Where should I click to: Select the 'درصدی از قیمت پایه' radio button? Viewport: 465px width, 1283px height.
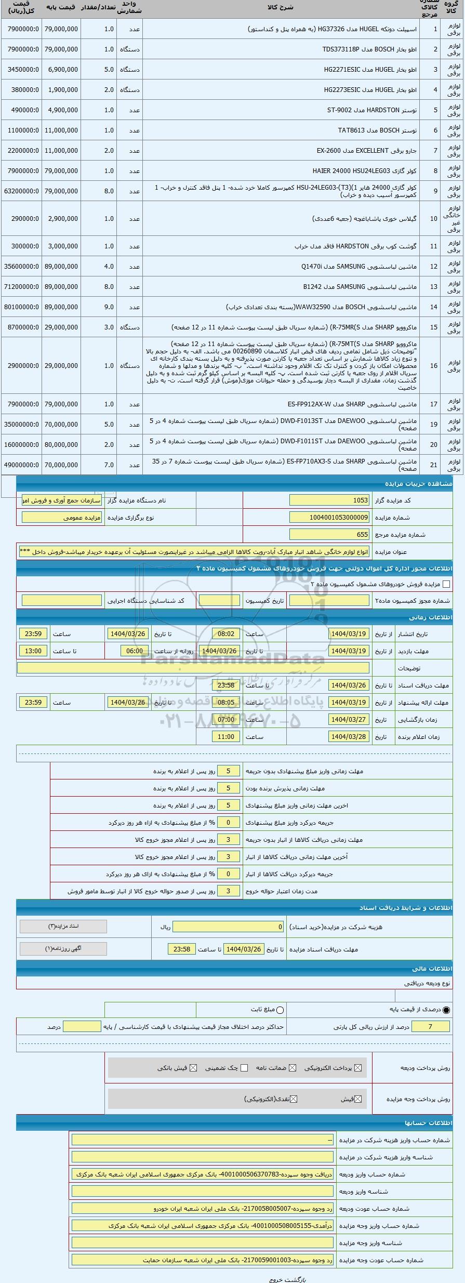pos(446,1010)
